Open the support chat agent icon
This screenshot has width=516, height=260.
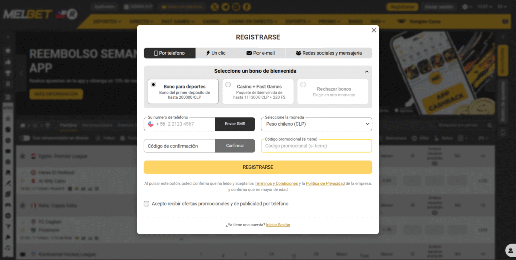coord(510,250)
